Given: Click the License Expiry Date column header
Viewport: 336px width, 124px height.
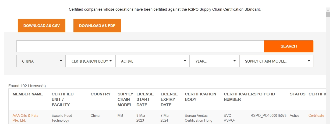Looking at the screenshot, I should [169, 99].
